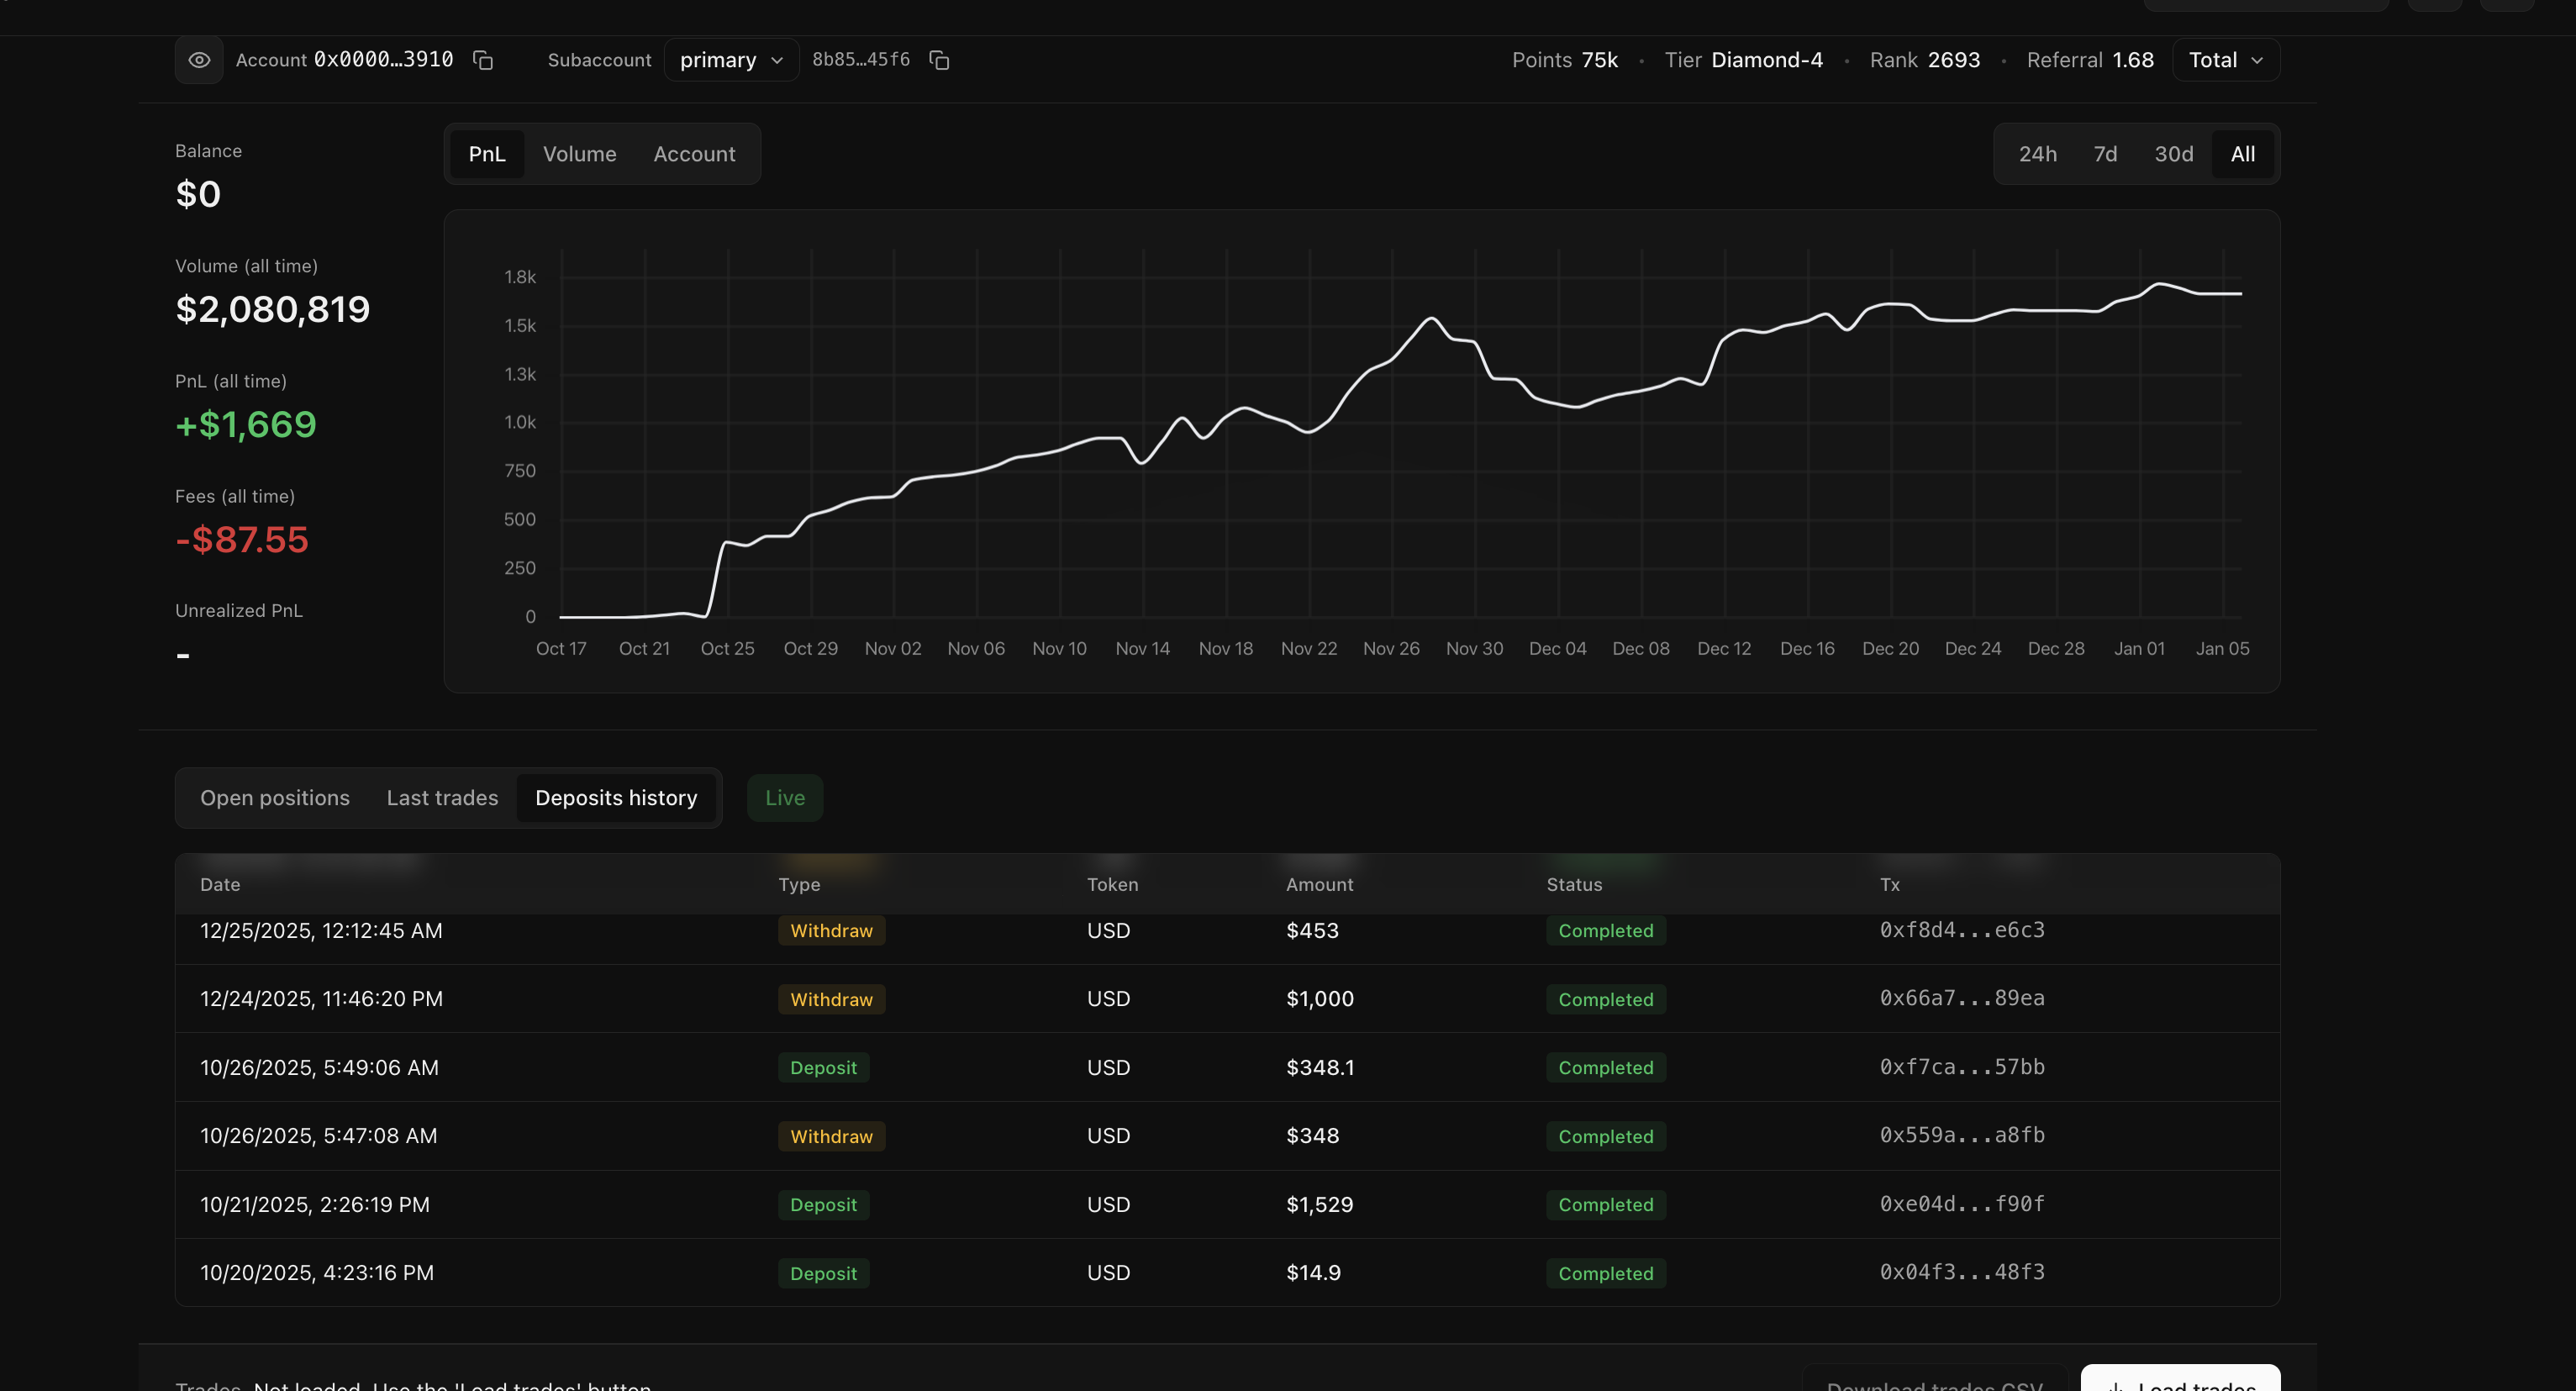Open the Open positions tab
Screen dimensions: 2576x1391
coord(275,797)
